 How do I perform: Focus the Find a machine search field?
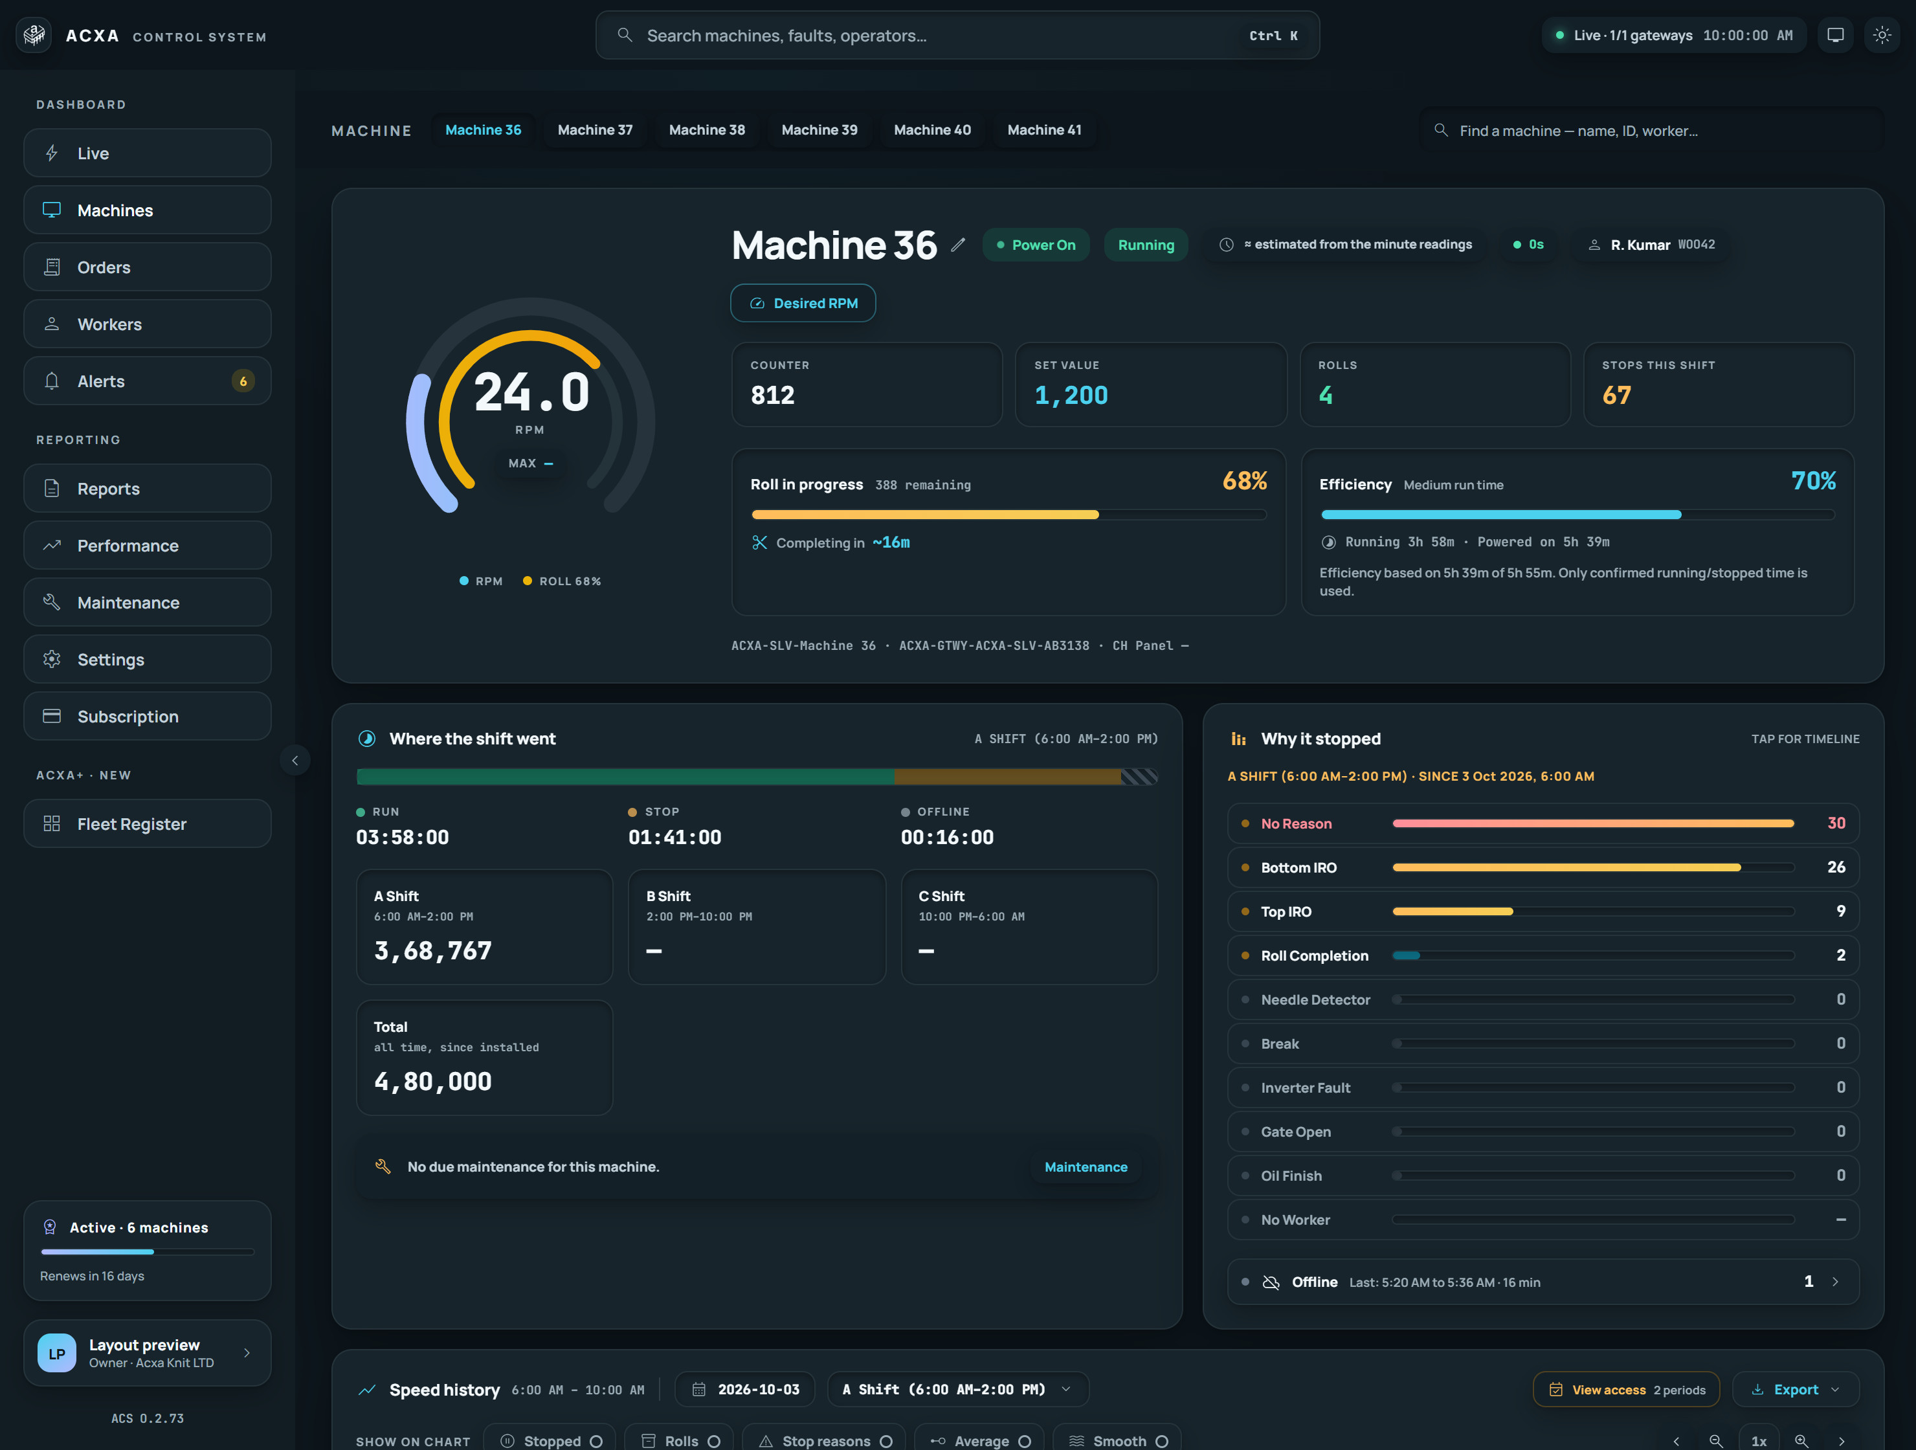[x=1652, y=131]
